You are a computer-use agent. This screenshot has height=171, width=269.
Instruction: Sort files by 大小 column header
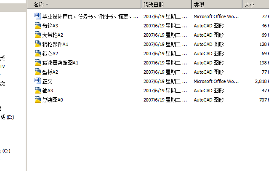[x=256, y=5]
